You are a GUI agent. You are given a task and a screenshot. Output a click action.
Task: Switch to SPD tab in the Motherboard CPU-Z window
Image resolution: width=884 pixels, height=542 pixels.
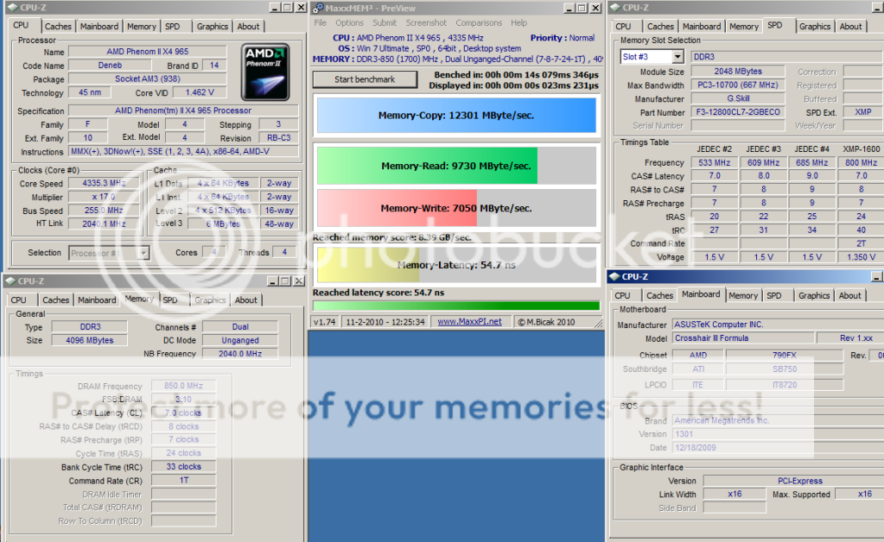pyautogui.click(x=774, y=295)
